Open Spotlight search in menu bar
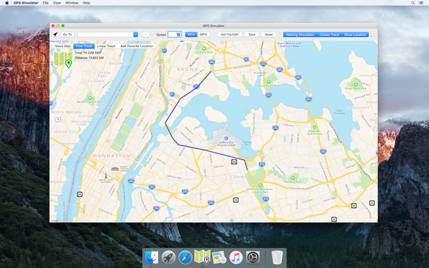 pyautogui.click(x=413, y=3)
